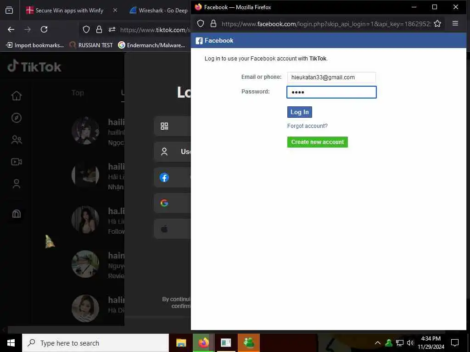Open TikTok Profile person icon

17,183
